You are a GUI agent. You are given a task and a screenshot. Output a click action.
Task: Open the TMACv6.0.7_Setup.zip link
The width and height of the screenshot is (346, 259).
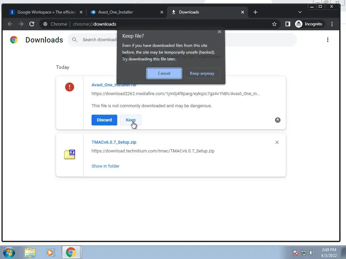(114, 142)
